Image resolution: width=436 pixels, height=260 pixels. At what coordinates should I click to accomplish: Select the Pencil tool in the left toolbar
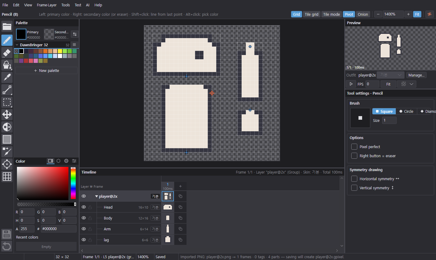coord(7,40)
